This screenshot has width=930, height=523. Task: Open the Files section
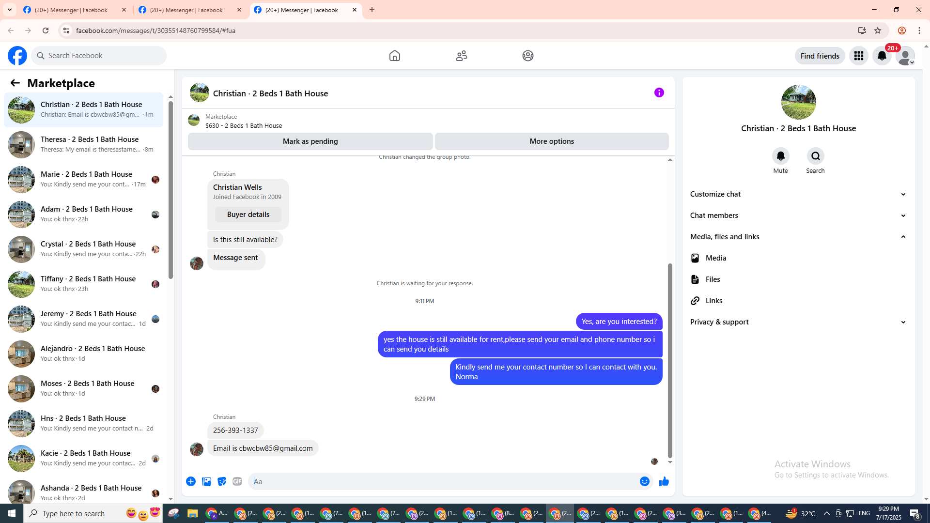[798, 279]
